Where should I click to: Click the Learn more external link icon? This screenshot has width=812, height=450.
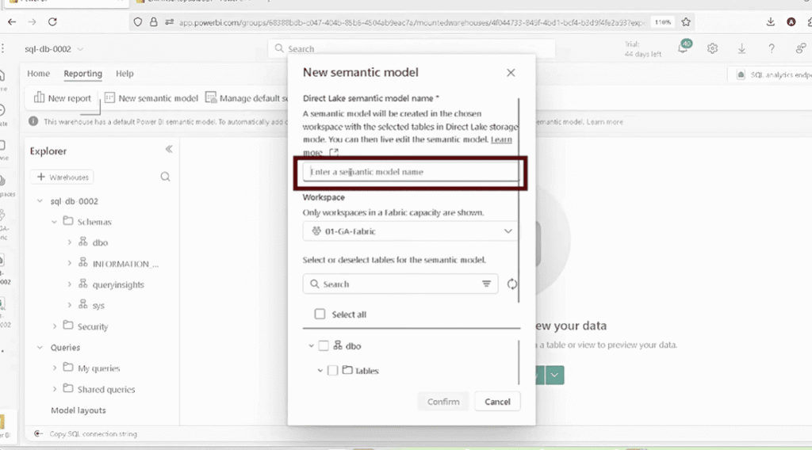tap(334, 152)
